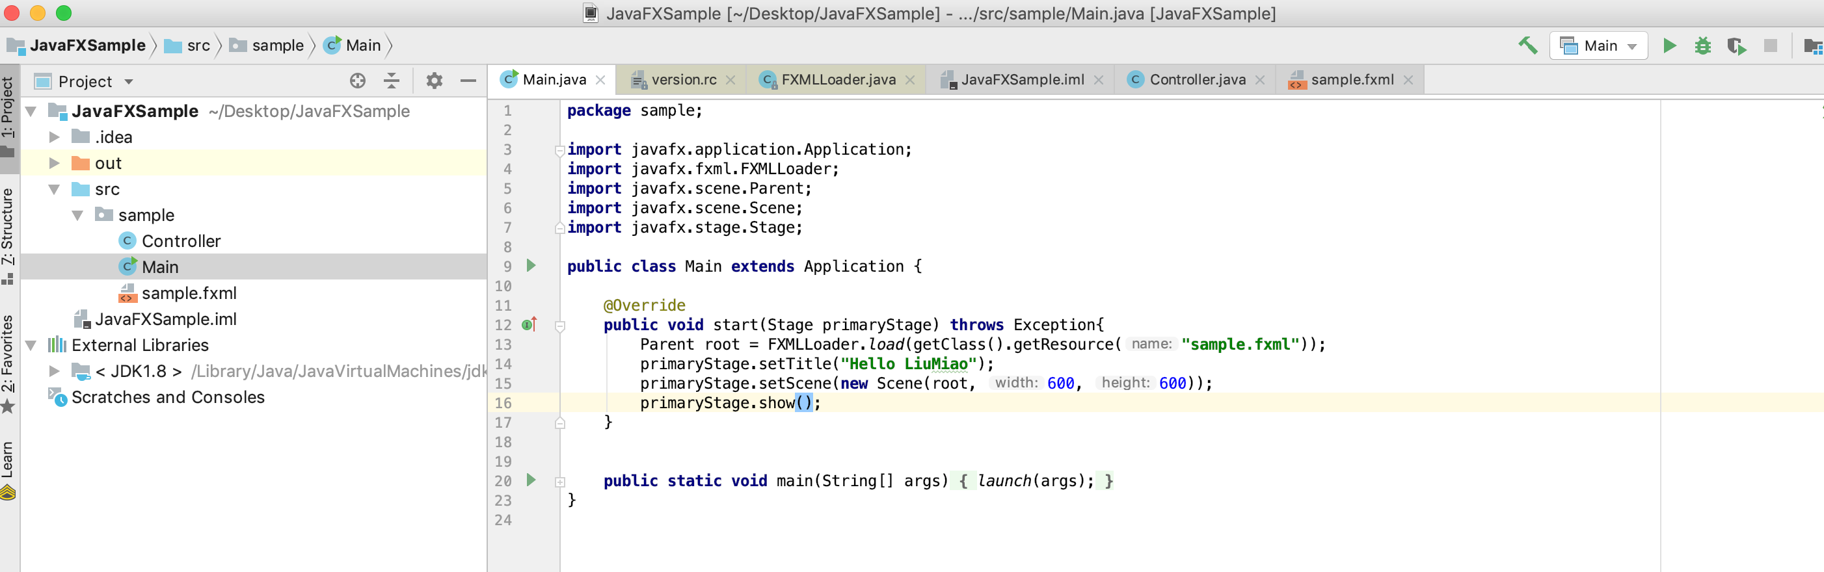
Task: Click the "sample.fxml" string in code
Action: (x=1240, y=344)
